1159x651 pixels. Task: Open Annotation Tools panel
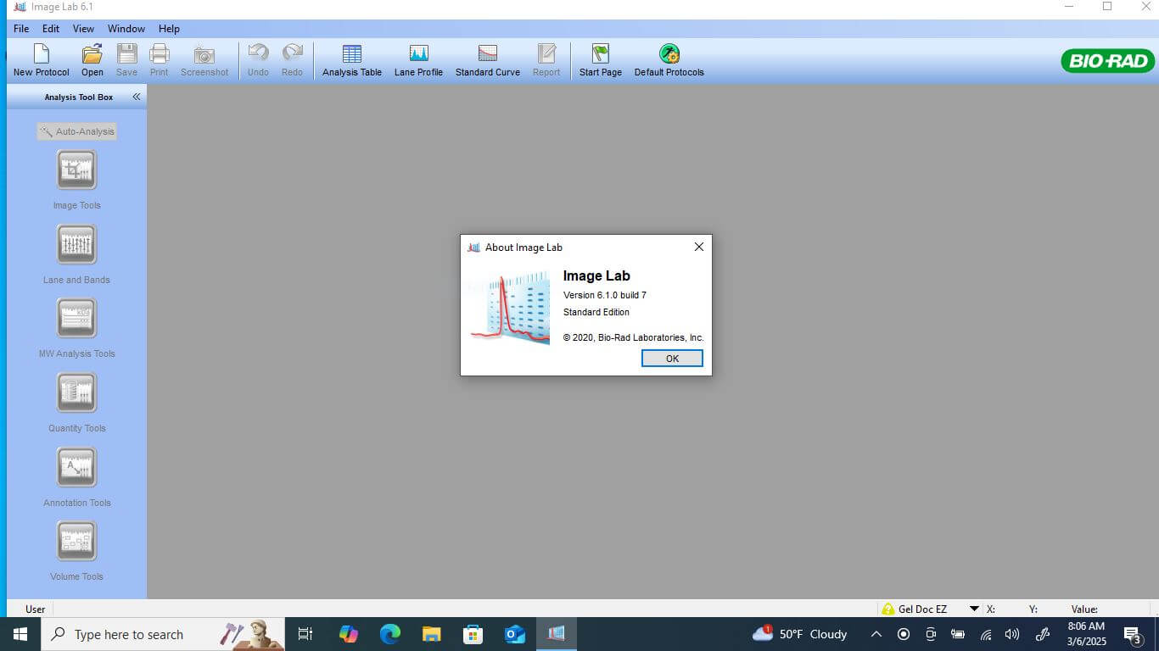[76, 468]
